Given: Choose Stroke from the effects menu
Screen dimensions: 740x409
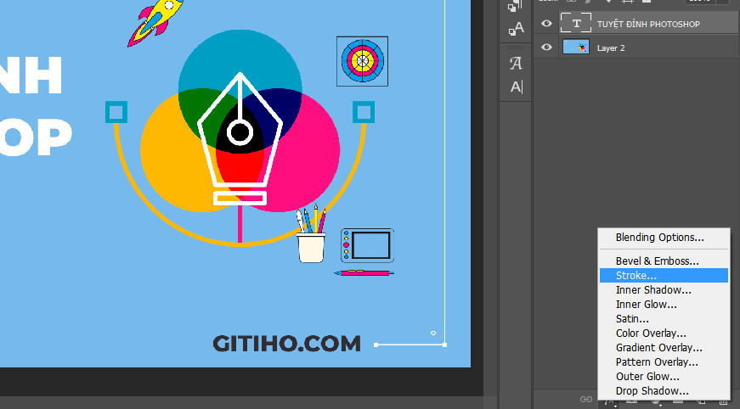Looking at the screenshot, I should point(664,276).
